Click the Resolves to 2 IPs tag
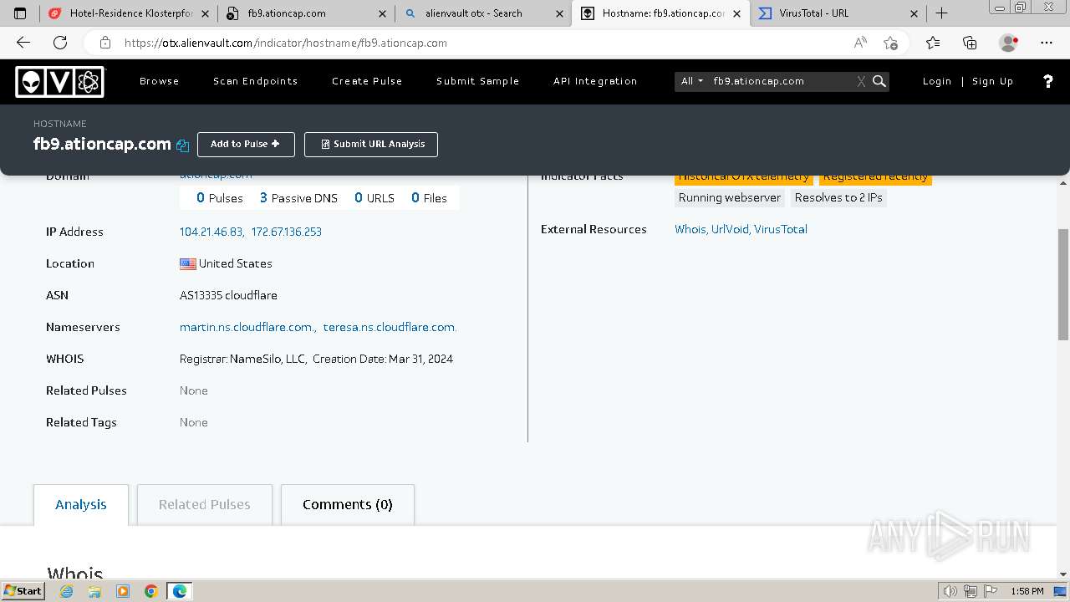Image resolution: width=1070 pixels, height=602 pixels. tap(838, 198)
